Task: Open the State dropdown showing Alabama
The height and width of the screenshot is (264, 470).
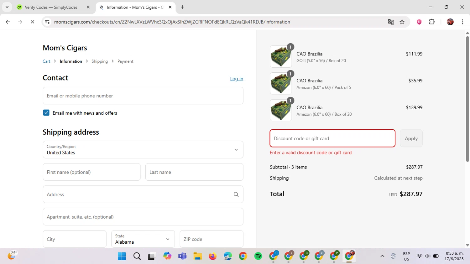Action: coord(143,239)
